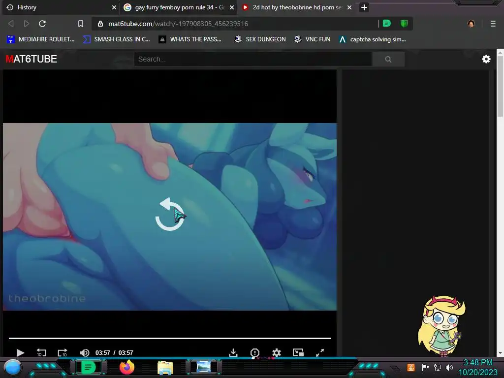504x378 pixels.
Task: Go forward to the next page
Action: tap(27, 24)
